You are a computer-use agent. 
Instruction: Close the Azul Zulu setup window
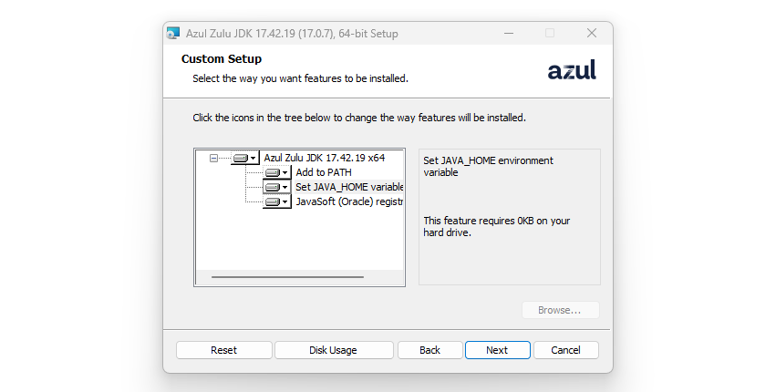[x=592, y=33]
